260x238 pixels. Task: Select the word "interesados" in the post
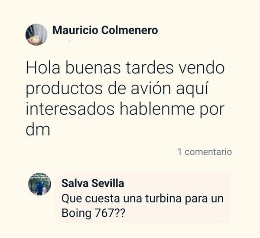tap(70, 109)
